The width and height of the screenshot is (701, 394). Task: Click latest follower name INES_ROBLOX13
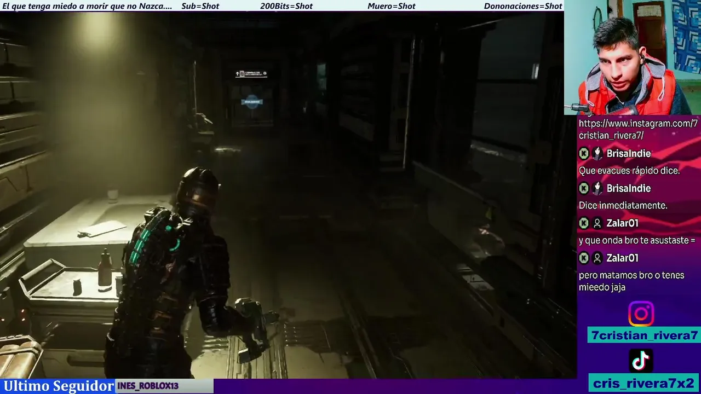click(148, 386)
